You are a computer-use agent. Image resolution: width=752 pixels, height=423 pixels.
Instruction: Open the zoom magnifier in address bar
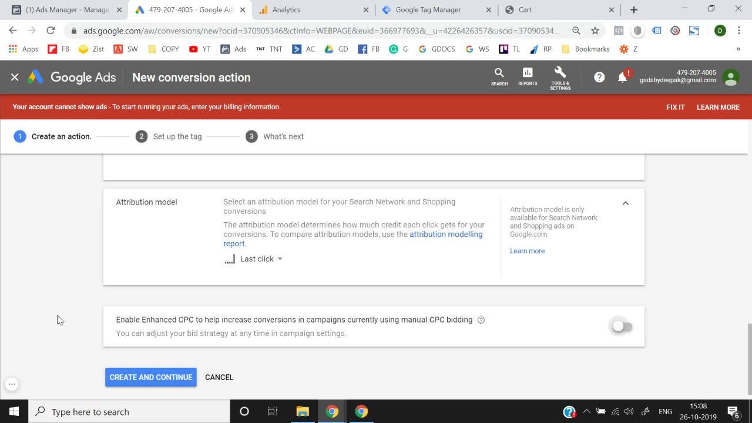tap(576, 31)
